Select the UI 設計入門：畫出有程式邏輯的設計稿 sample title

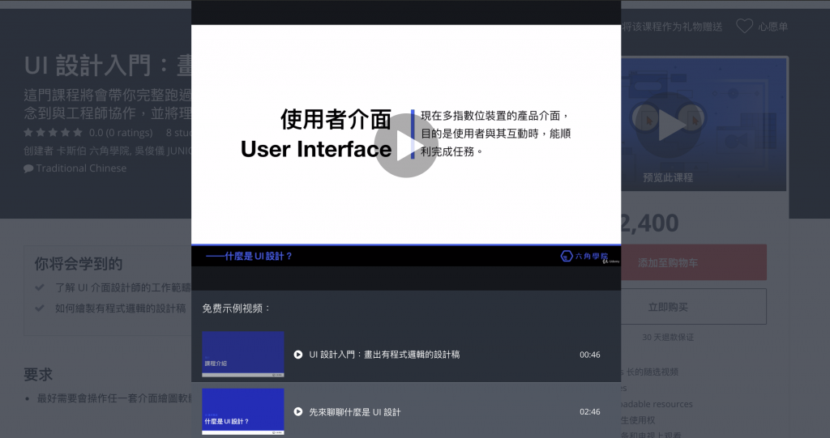tap(384, 355)
